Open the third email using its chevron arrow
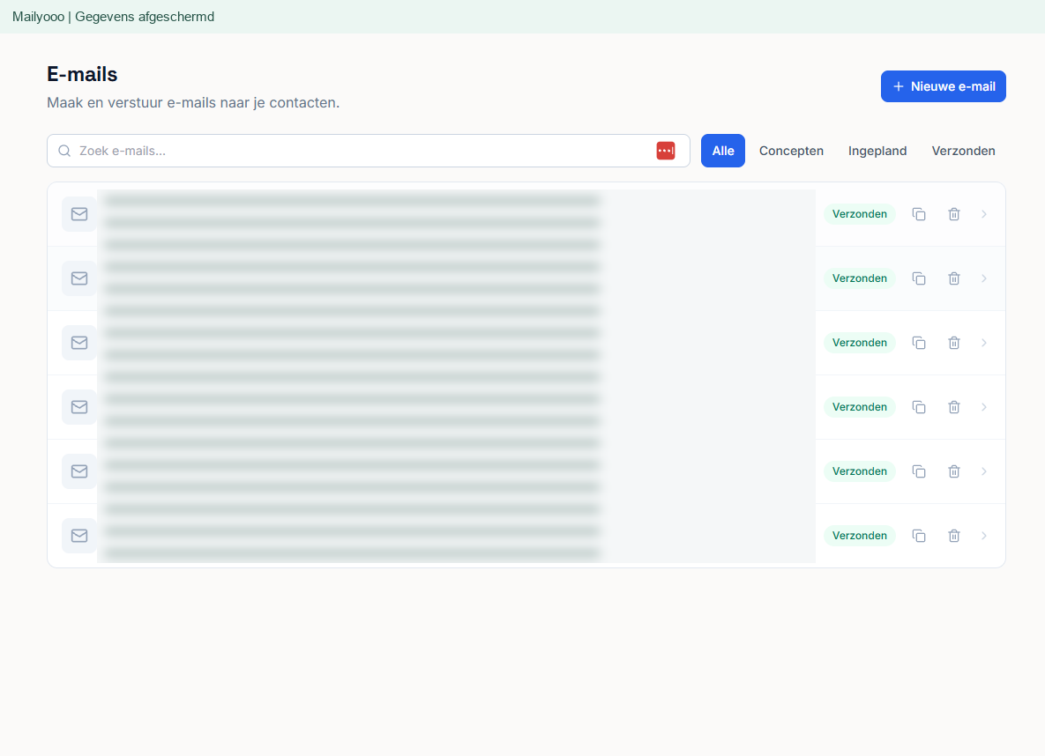 pyautogui.click(x=983, y=343)
